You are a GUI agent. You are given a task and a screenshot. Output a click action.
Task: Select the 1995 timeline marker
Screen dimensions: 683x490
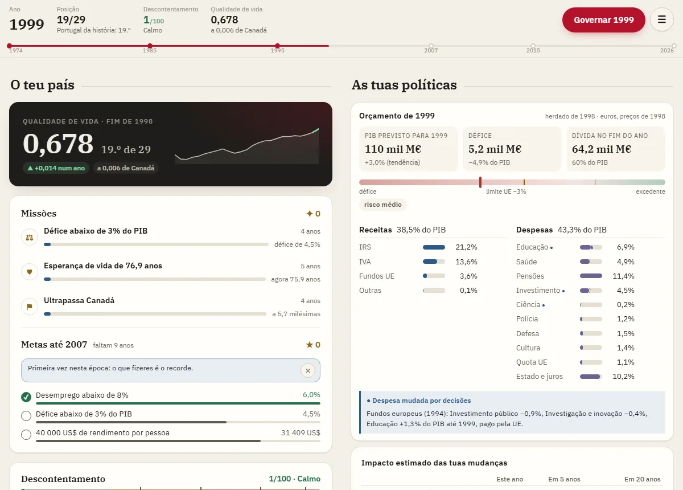(x=277, y=46)
